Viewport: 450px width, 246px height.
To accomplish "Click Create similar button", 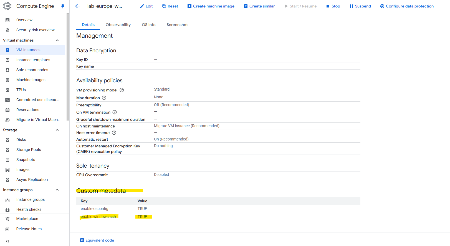I will (x=259, y=6).
